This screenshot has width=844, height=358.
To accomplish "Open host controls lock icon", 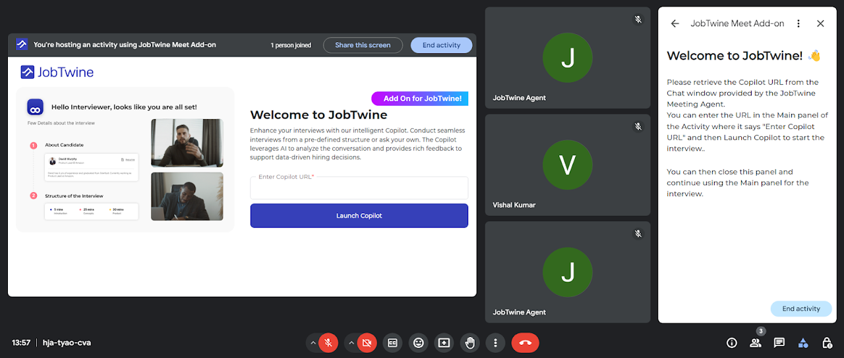I will pos(827,343).
